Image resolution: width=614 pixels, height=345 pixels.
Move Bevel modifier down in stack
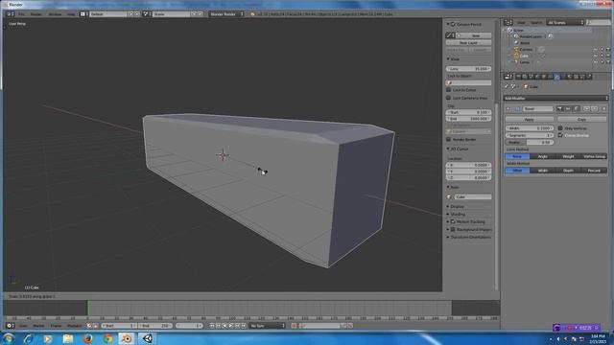pyautogui.click(x=594, y=108)
